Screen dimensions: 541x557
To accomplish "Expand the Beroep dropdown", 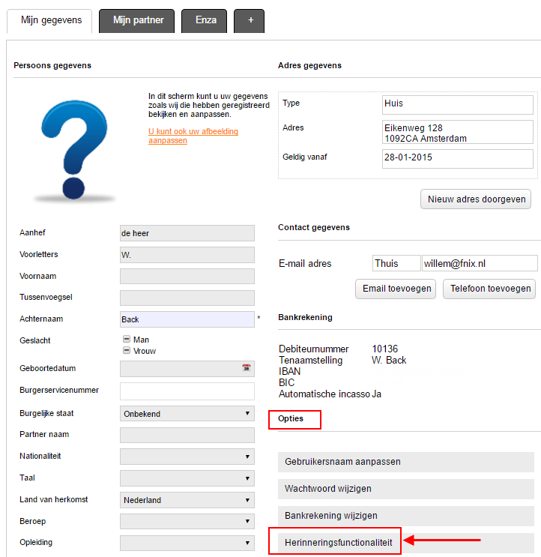I will (x=187, y=521).
